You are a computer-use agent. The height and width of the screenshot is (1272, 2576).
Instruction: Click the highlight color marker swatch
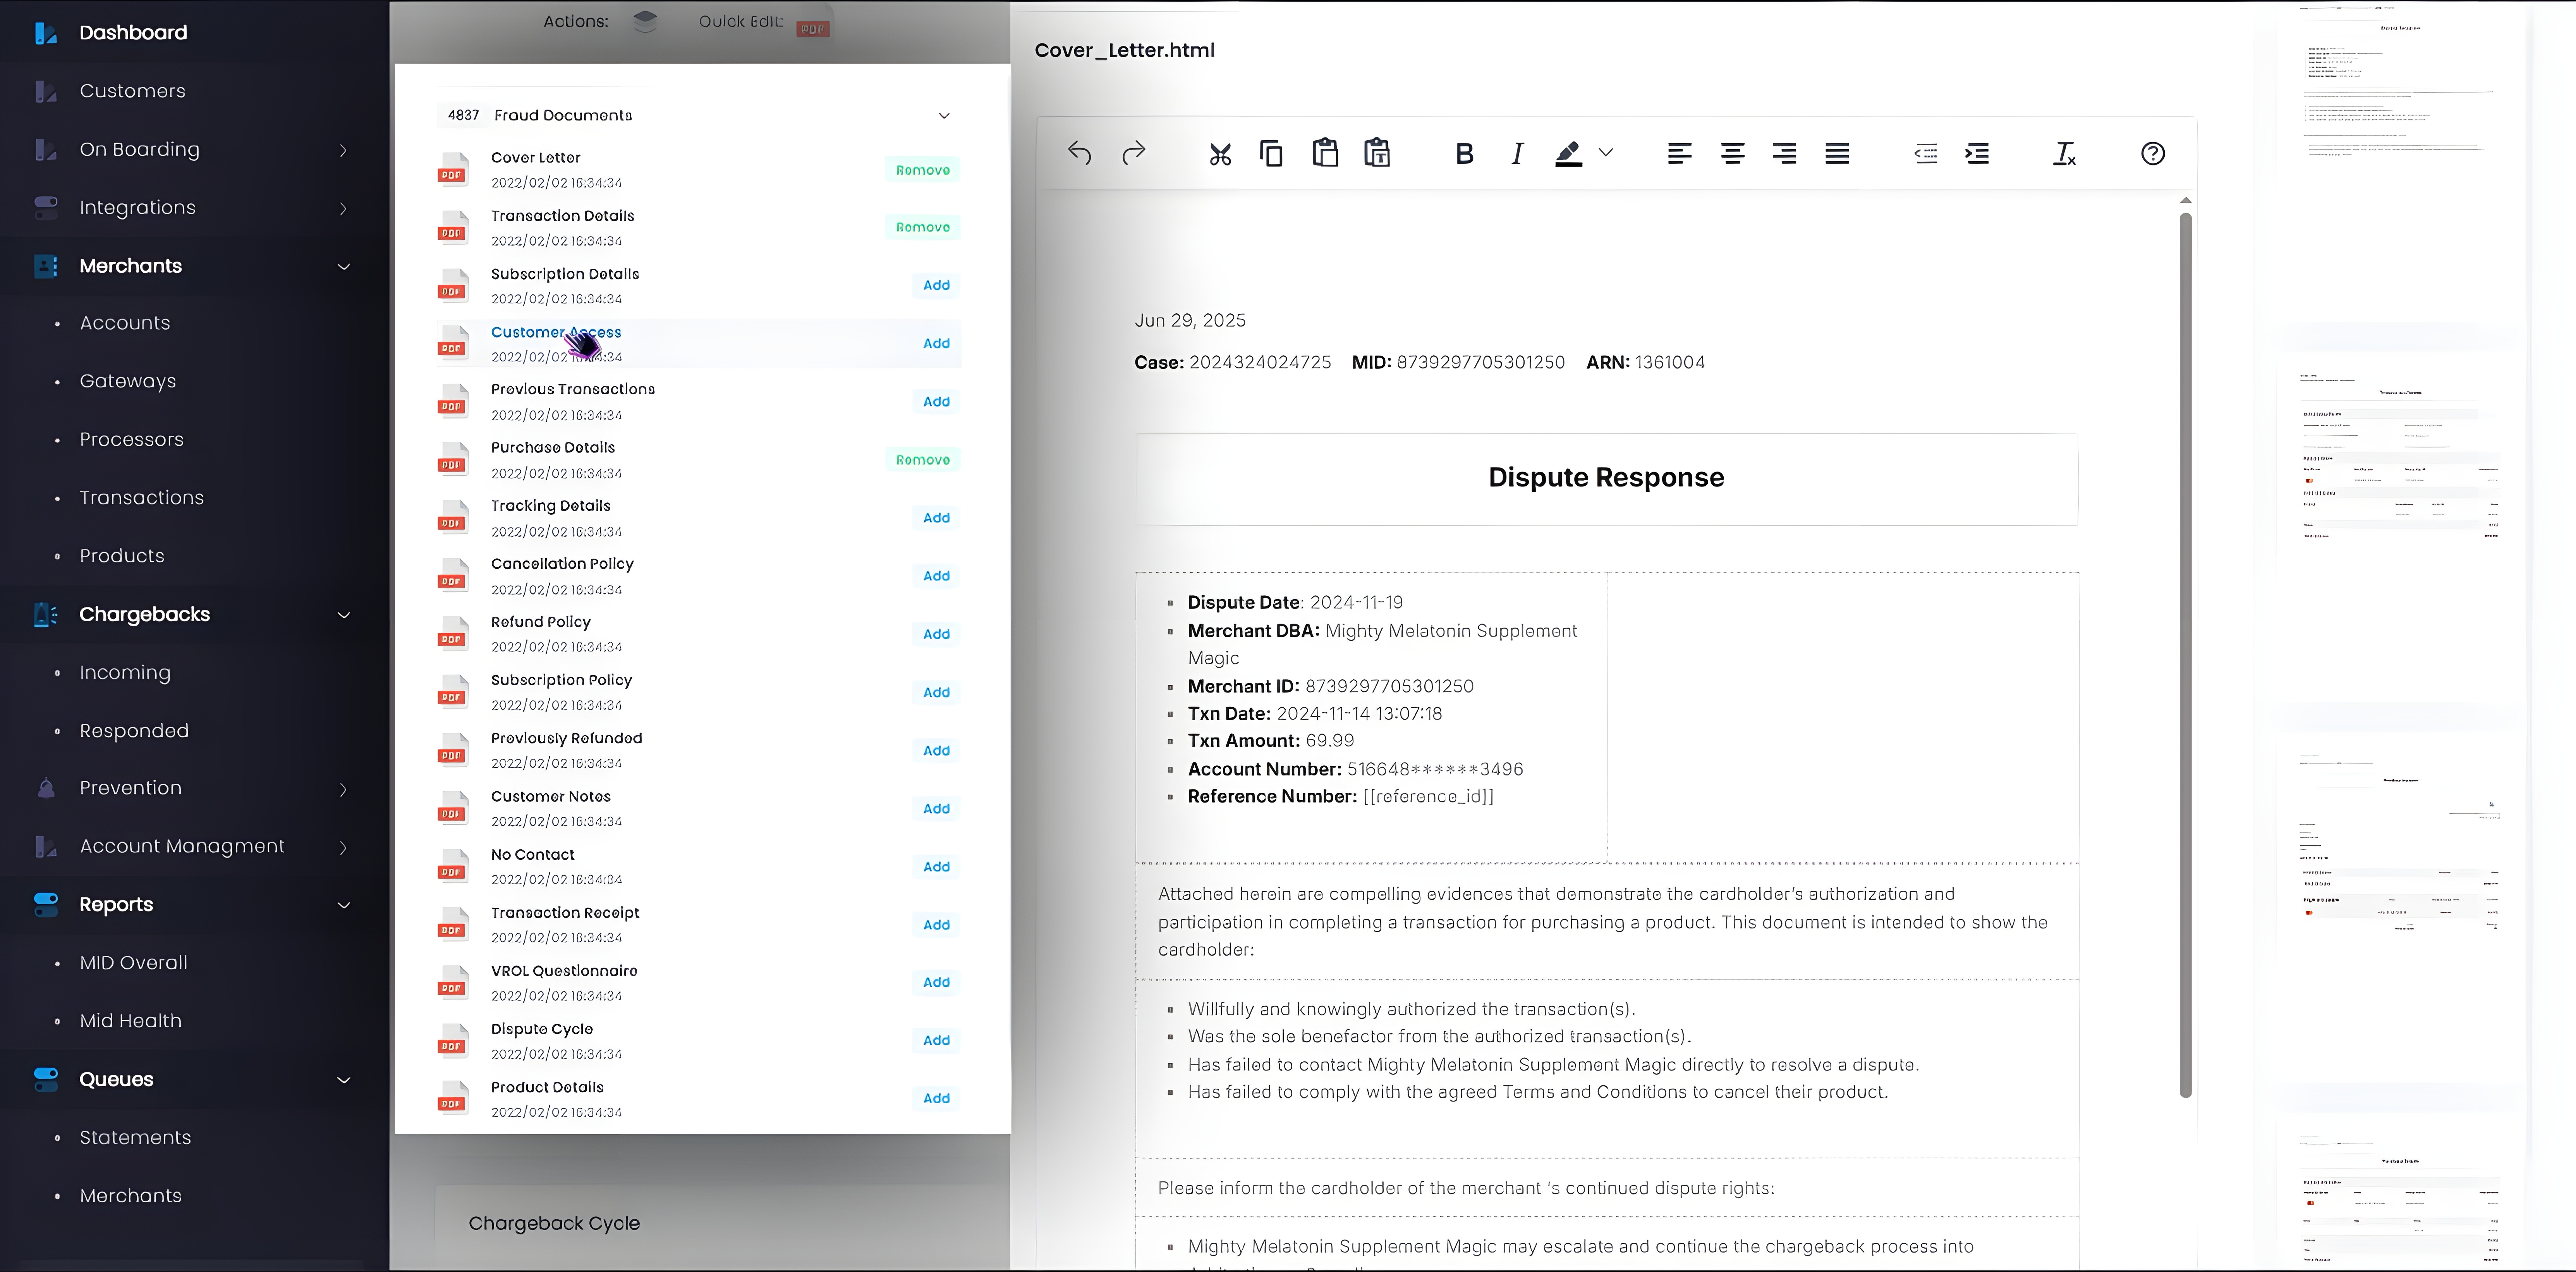click(1568, 154)
